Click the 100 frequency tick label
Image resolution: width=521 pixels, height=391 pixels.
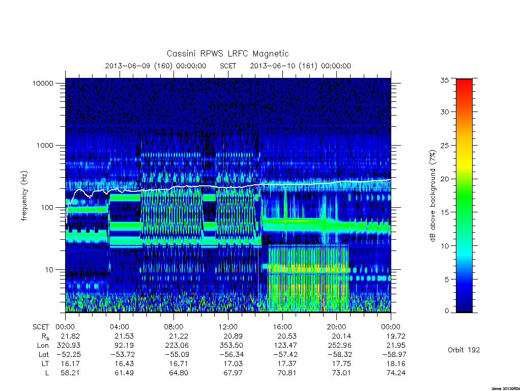(x=46, y=208)
